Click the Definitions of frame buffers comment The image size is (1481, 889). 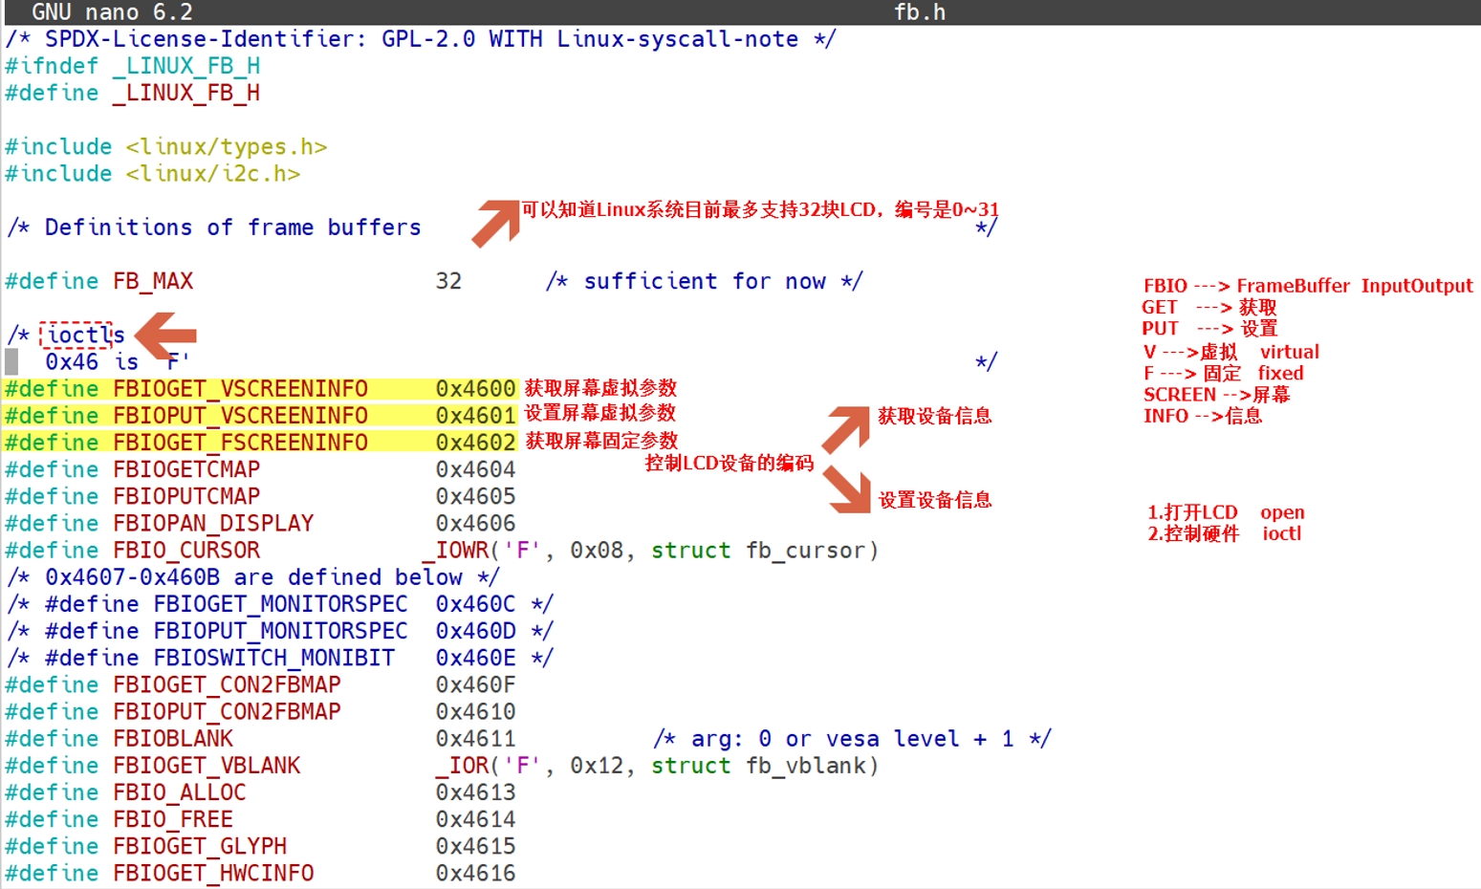pyautogui.click(x=233, y=228)
